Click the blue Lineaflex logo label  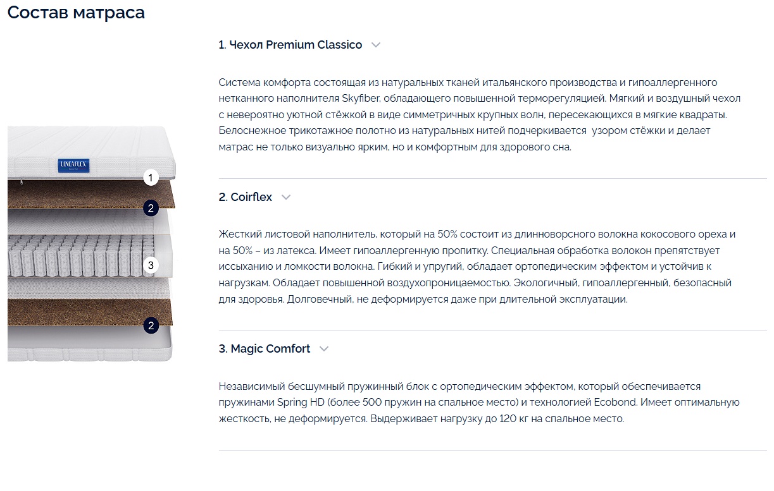(75, 166)
